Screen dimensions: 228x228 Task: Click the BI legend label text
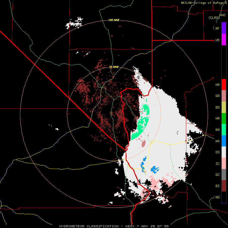click(217, 186)
